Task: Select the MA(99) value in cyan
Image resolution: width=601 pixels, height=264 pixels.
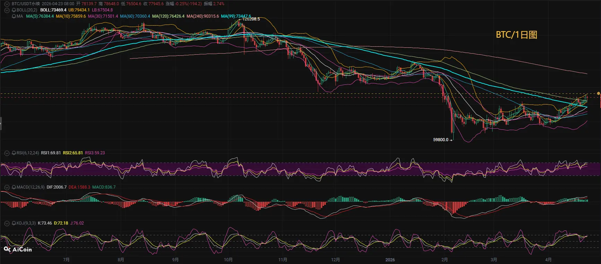Action: 236,16
